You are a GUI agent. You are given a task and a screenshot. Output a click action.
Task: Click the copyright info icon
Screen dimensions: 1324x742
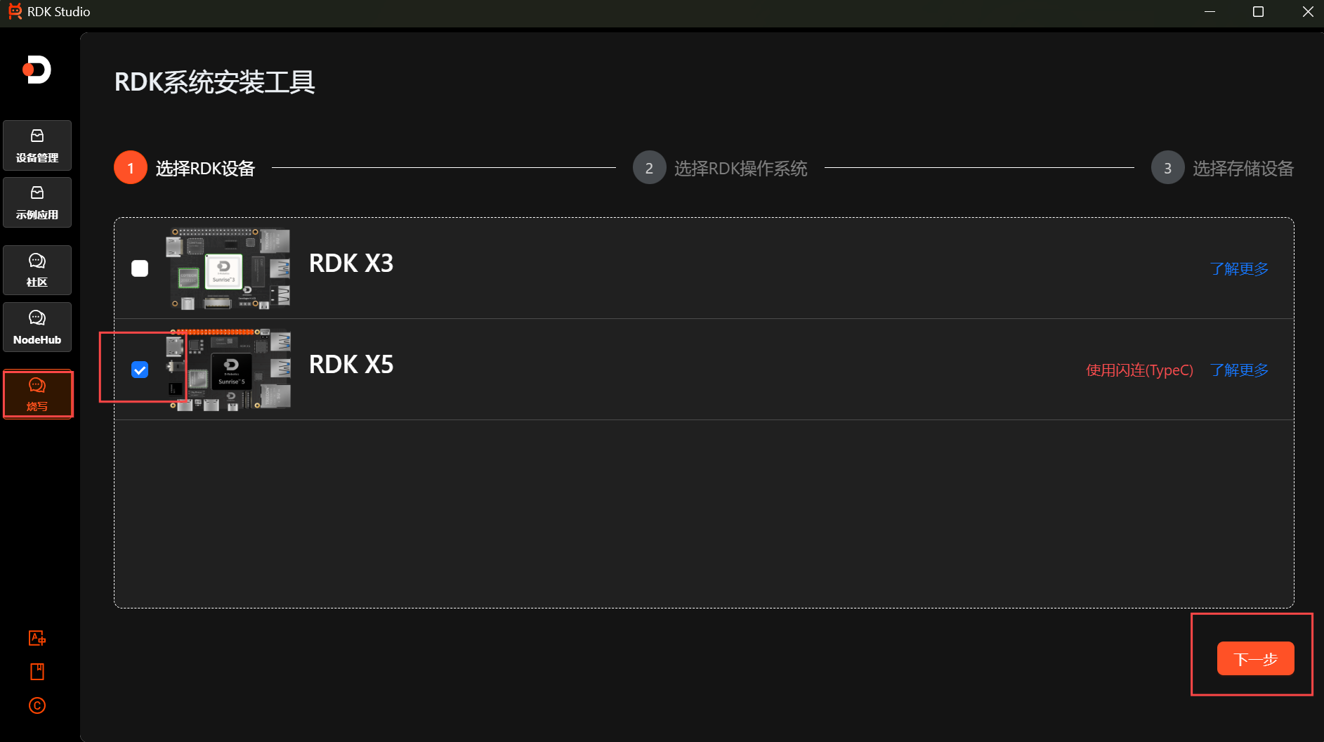tap(37, 705)
